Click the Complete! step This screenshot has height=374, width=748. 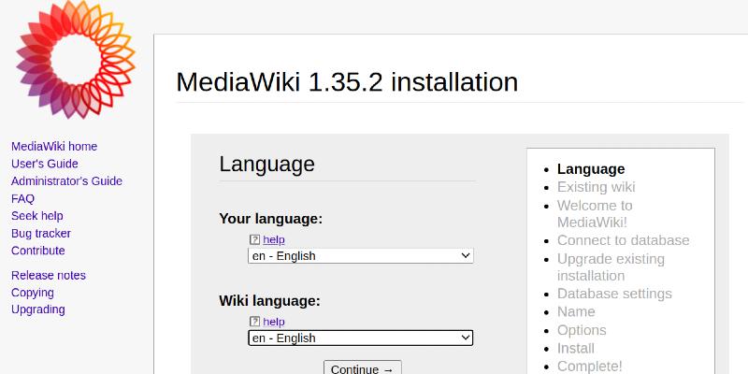pyautogui.click(x=590, y=367)
